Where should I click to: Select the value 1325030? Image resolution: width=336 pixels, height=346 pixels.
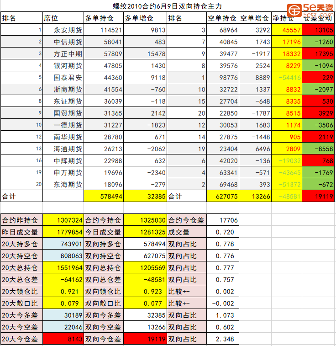click(145, 220)
